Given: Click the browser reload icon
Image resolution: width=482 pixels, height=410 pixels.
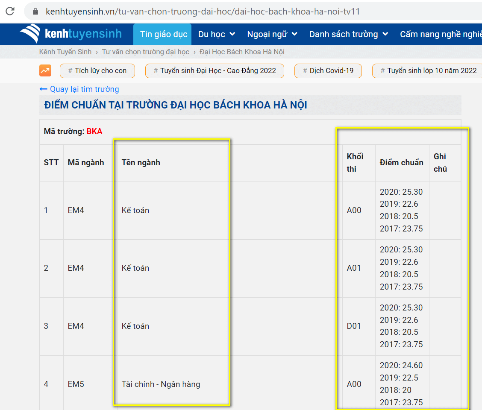Looking at the screenshot, I should pos(10,12).
